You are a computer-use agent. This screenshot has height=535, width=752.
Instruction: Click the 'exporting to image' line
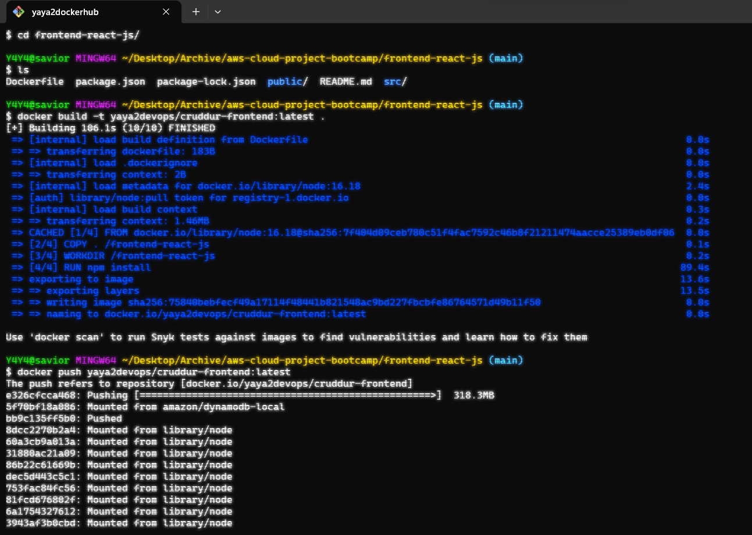click(x=73, y=279)
